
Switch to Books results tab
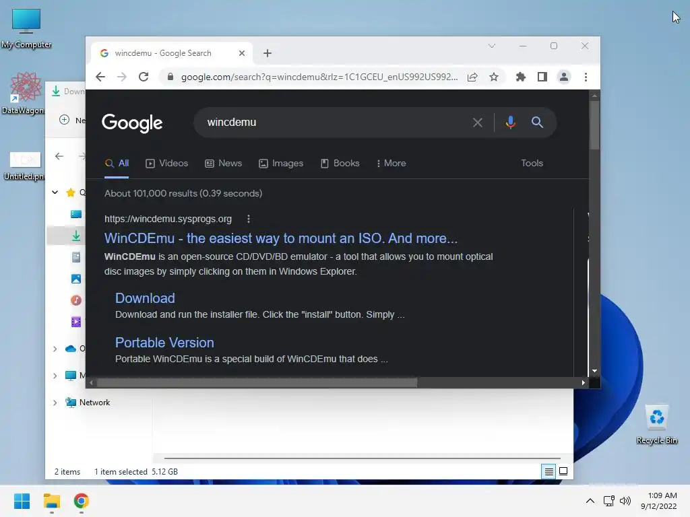340,163
